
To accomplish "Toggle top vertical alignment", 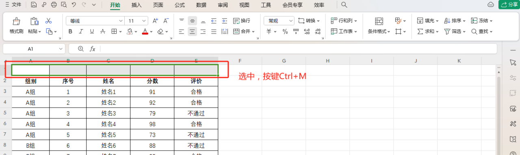I will pyautogui.click(x=182, y=21).
